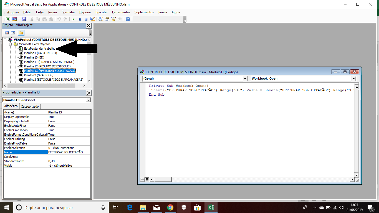Viewport: 379px width, 213px height.
Task: Open Excel from the taskbar
Action: pos(211,207)
